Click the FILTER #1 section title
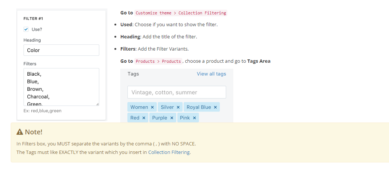 point(34,18)
